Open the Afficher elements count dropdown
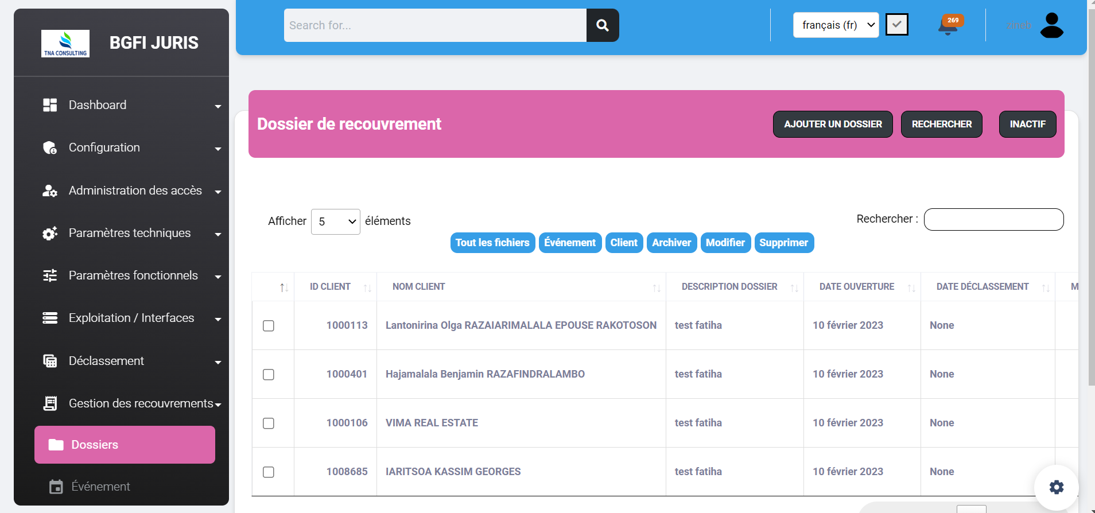1095x513 pixels. (335, 221)
